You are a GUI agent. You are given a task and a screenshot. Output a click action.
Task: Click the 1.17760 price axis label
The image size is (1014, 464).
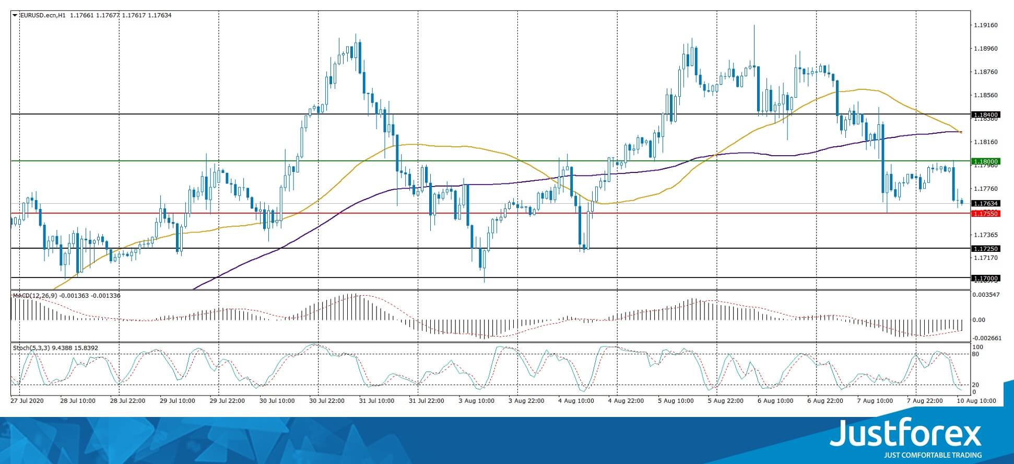coord(986,189)
